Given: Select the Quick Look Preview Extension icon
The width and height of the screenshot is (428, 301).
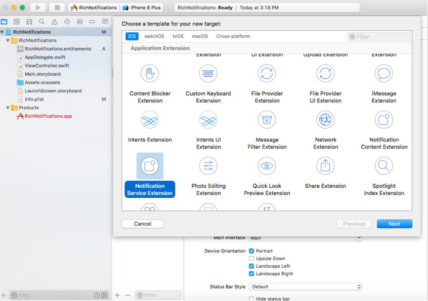Looking at the screenshot, I should tap(267, 166).
